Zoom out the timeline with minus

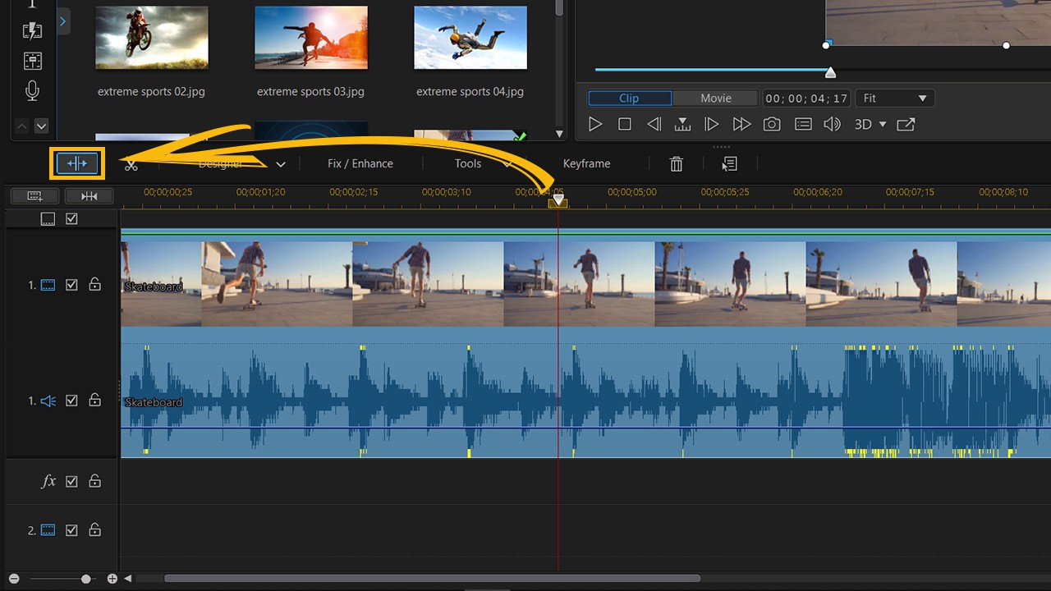pyautogui.click(x=14, y=579)
